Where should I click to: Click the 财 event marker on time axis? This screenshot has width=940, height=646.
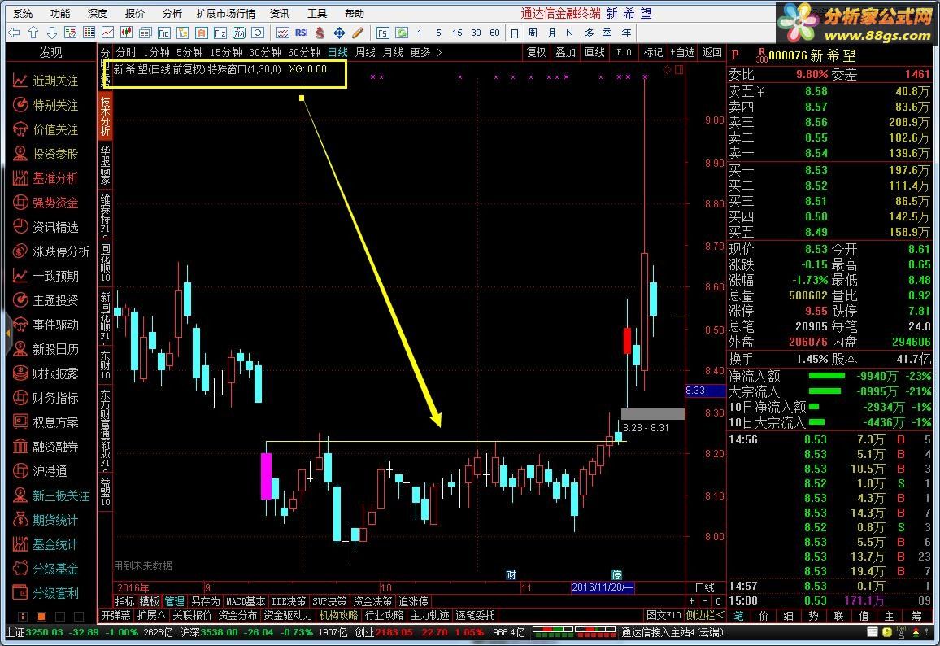pyautogui.click(x=511, y=575)
